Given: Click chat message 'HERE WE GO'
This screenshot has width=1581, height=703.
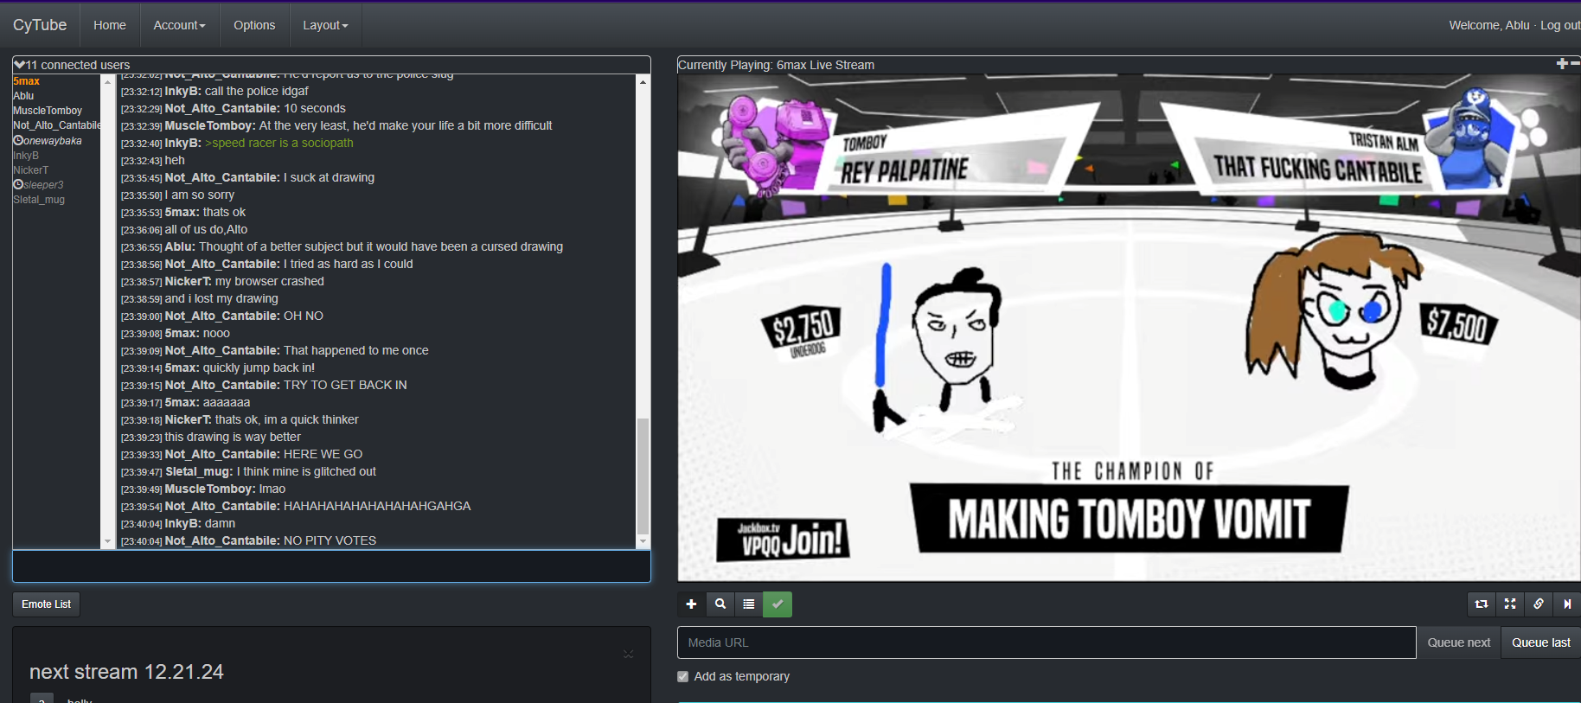Looking at the screenshot, I should (323, 454).
